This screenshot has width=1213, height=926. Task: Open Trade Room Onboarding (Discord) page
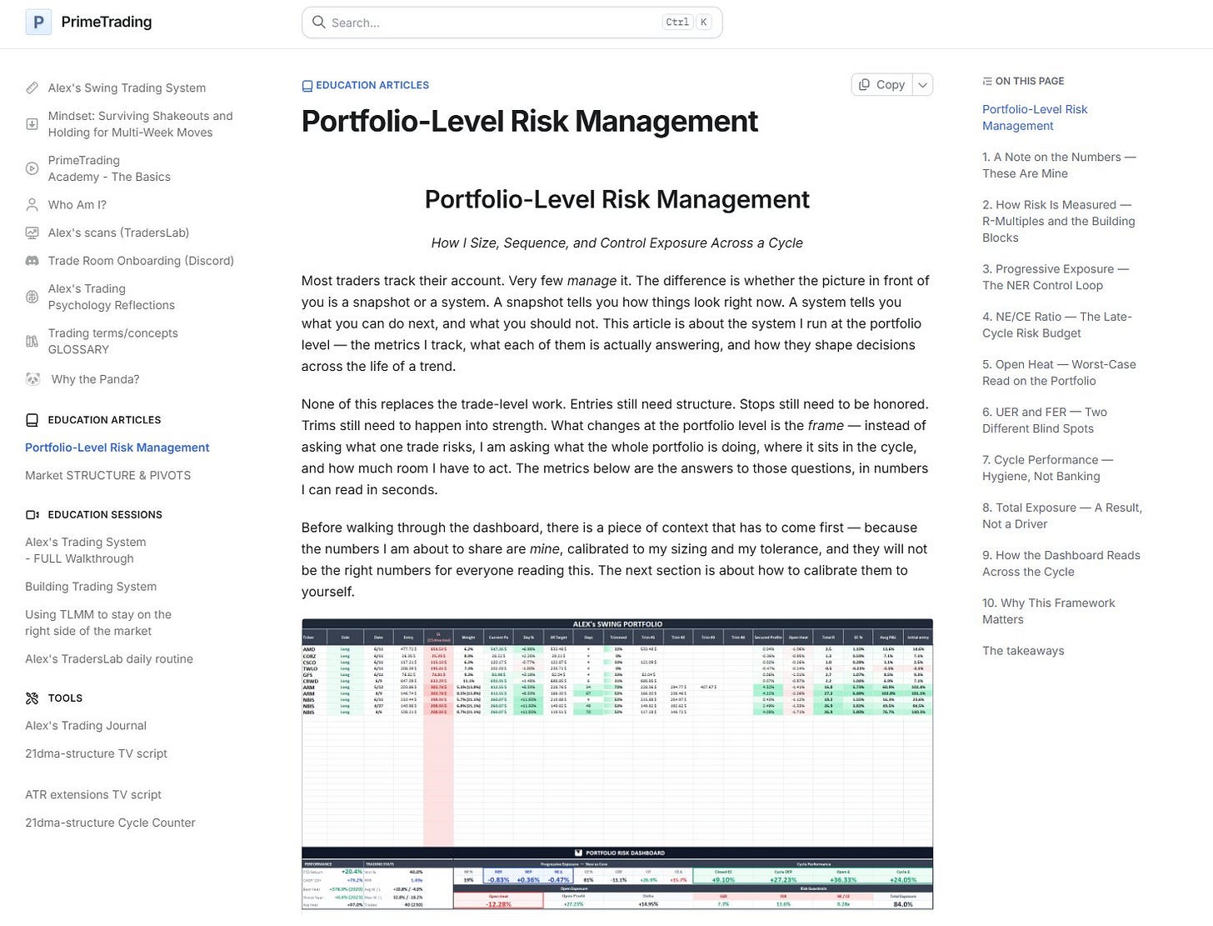pos(141,261)
